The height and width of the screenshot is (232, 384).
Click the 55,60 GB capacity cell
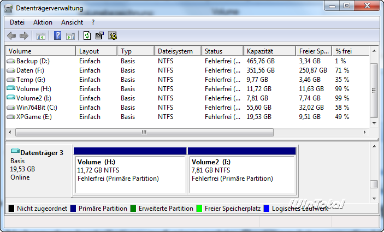(259, 108)
